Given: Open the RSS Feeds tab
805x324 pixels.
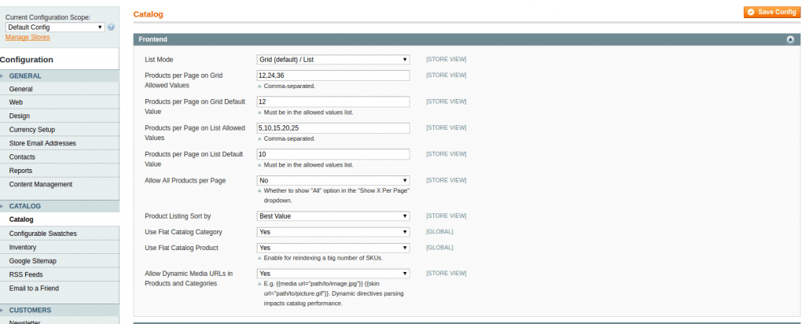Looking at the screenshot, I should point(60,274).
